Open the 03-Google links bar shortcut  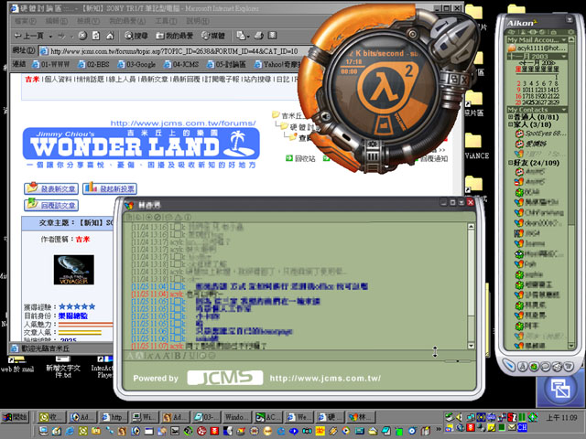pyautogui.click(x=136, y=64)
